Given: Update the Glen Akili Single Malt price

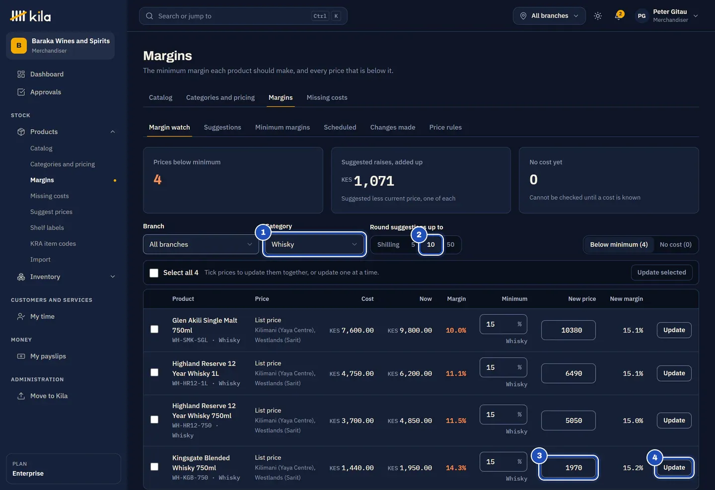Looking at the screenshot, I should point(674,330).
